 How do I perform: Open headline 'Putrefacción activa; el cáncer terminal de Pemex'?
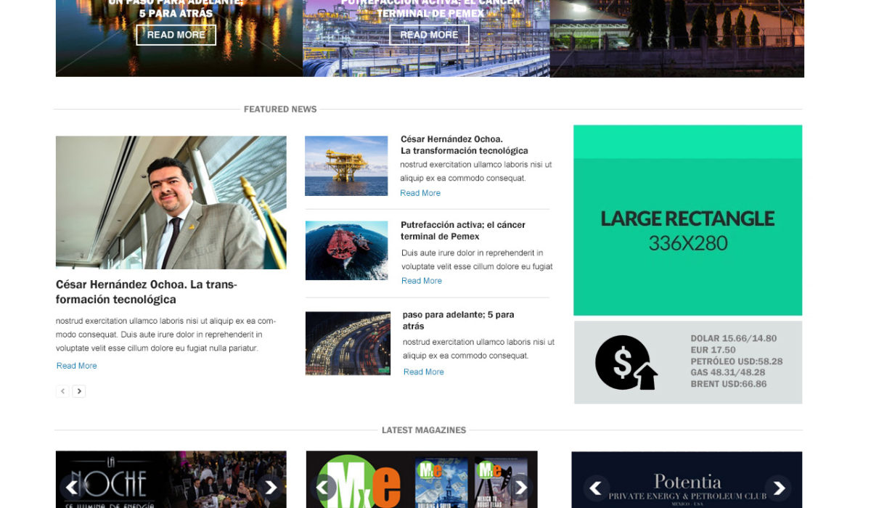[463, 231]
